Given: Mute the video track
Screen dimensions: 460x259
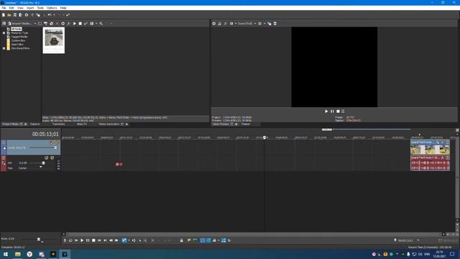Looking at the screenshot, I should point(51,142).
